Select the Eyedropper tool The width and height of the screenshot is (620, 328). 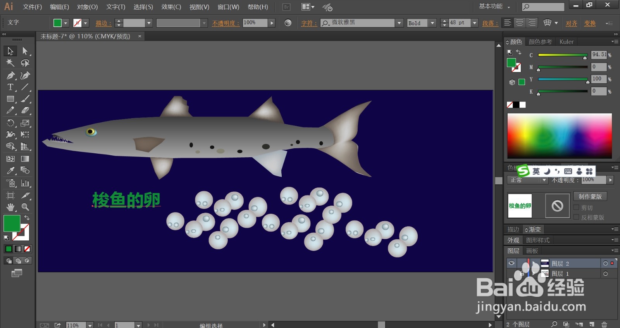tap(10, 170)
